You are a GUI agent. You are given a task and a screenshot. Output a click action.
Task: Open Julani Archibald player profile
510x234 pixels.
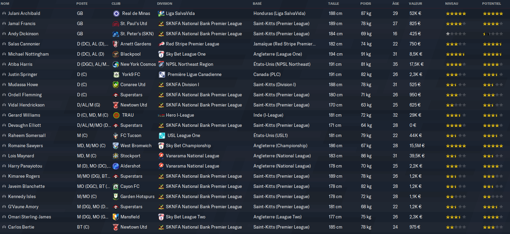pyautogui.click(x=24, y=14)
